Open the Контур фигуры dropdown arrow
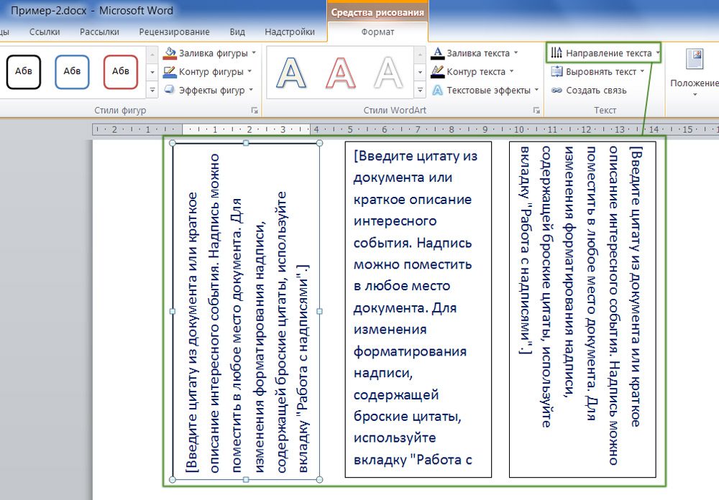719x500 pixels. (249, 71)
